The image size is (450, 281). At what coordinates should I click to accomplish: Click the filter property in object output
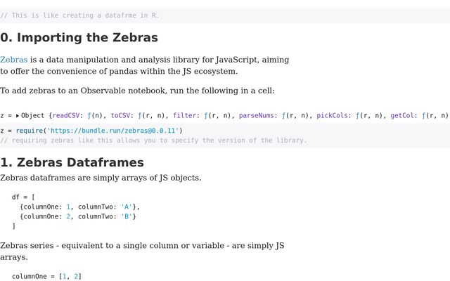184,115
